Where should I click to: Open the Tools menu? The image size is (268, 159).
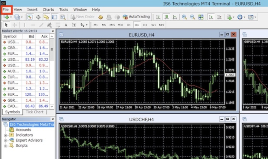coord(64,10)
